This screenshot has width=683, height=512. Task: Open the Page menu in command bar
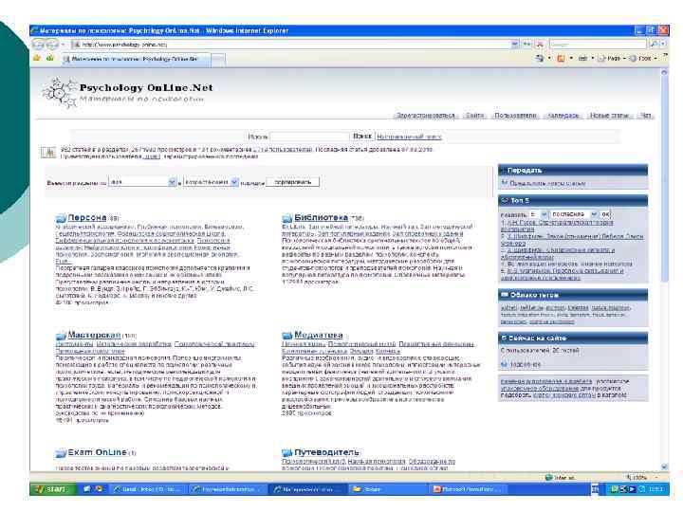click(x=613, y=59)
